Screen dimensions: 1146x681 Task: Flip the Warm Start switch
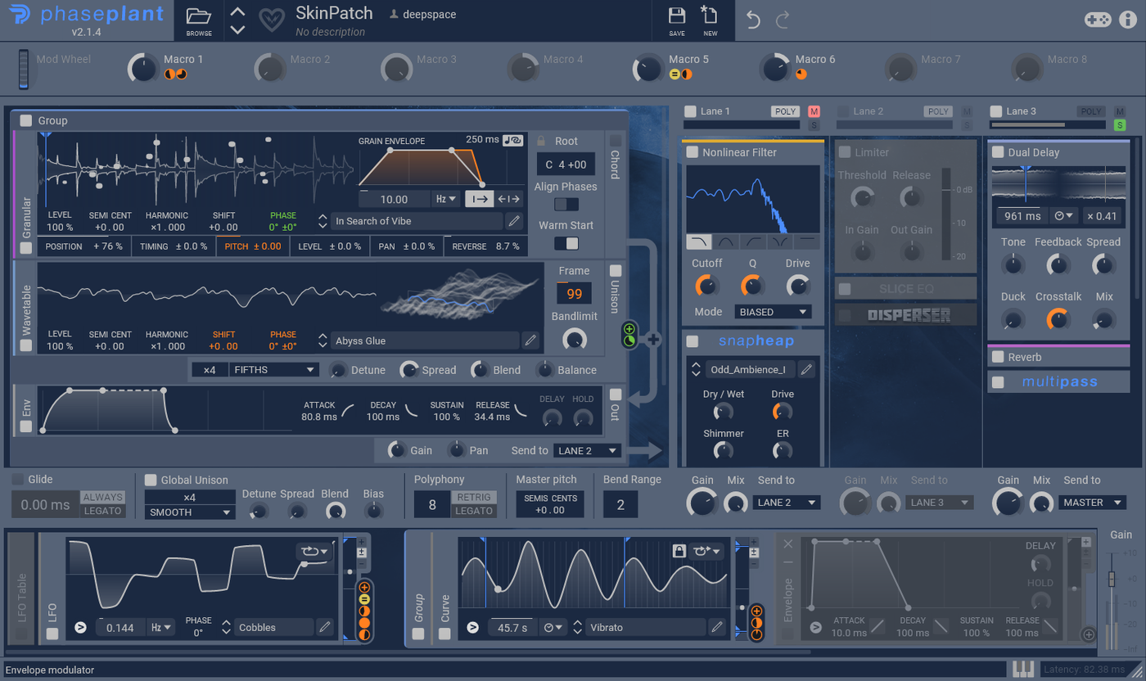pyautogui.click(x=566, y=243)
